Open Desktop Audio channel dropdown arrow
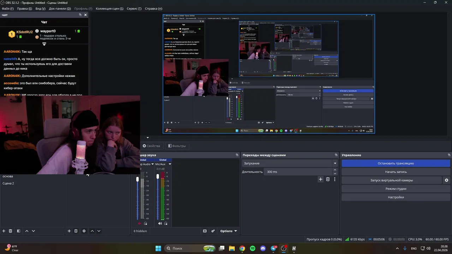 pyautogui.click(x=153, y=164)
